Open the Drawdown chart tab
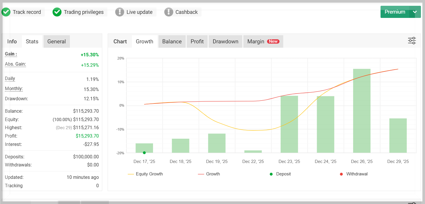Screen dimensions: 425x204 (x=225, y=41)
